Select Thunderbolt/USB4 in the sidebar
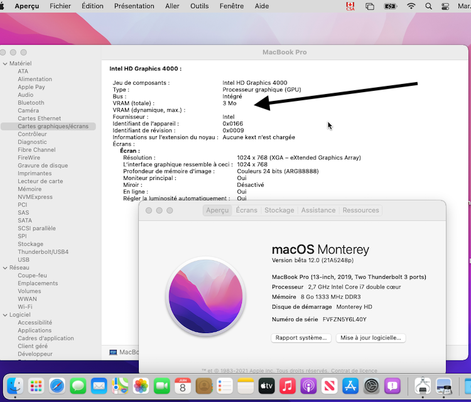471x402 pixels. [x=43, y=252]
